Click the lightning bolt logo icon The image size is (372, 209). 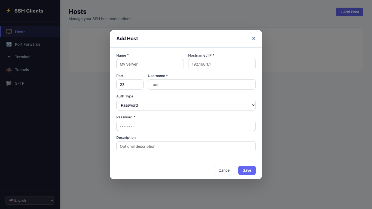coord(9,11)
